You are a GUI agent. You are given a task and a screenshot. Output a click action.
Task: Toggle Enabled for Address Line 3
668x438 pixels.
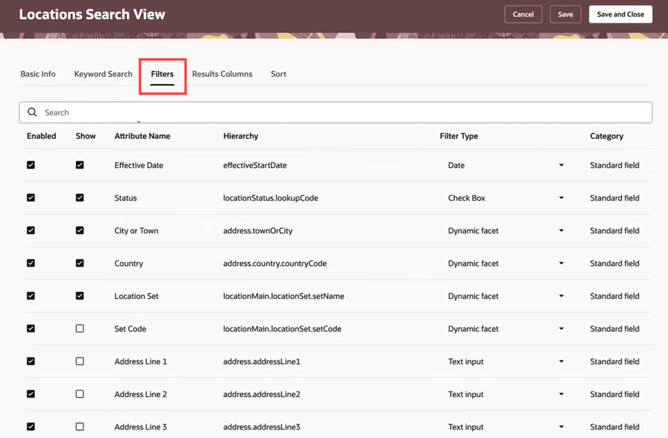click(31, 426)
